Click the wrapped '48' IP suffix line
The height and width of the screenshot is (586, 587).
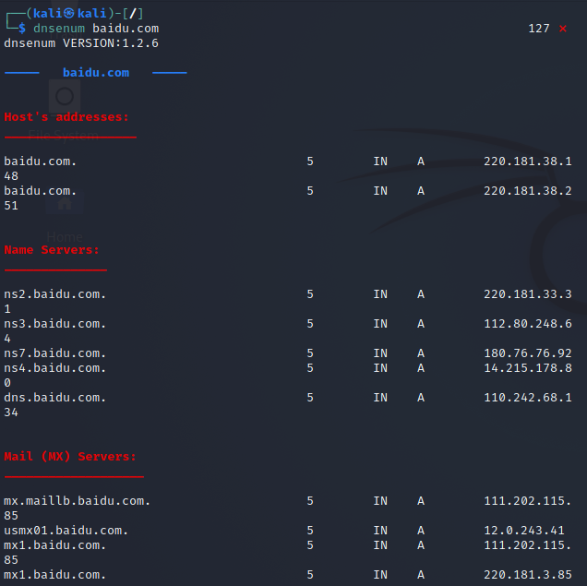click(11, 176)
